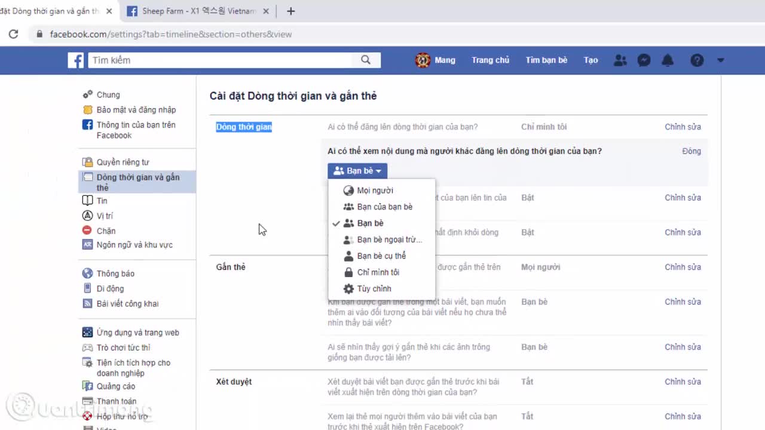Reload the page with the refresh button
The height and width of the screenshot is (430, 765).
click(13, 34)
